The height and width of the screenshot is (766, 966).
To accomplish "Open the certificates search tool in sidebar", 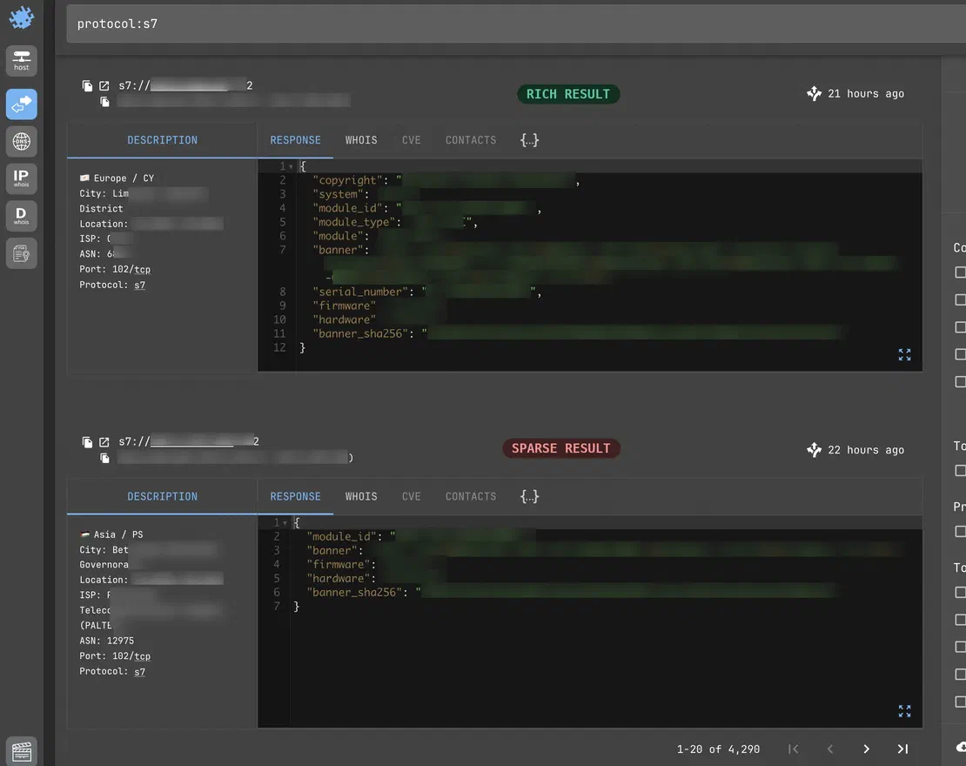I will pos(22,253).
